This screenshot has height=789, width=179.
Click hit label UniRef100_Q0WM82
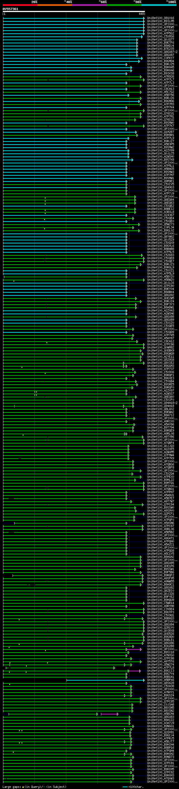point(161,347)
